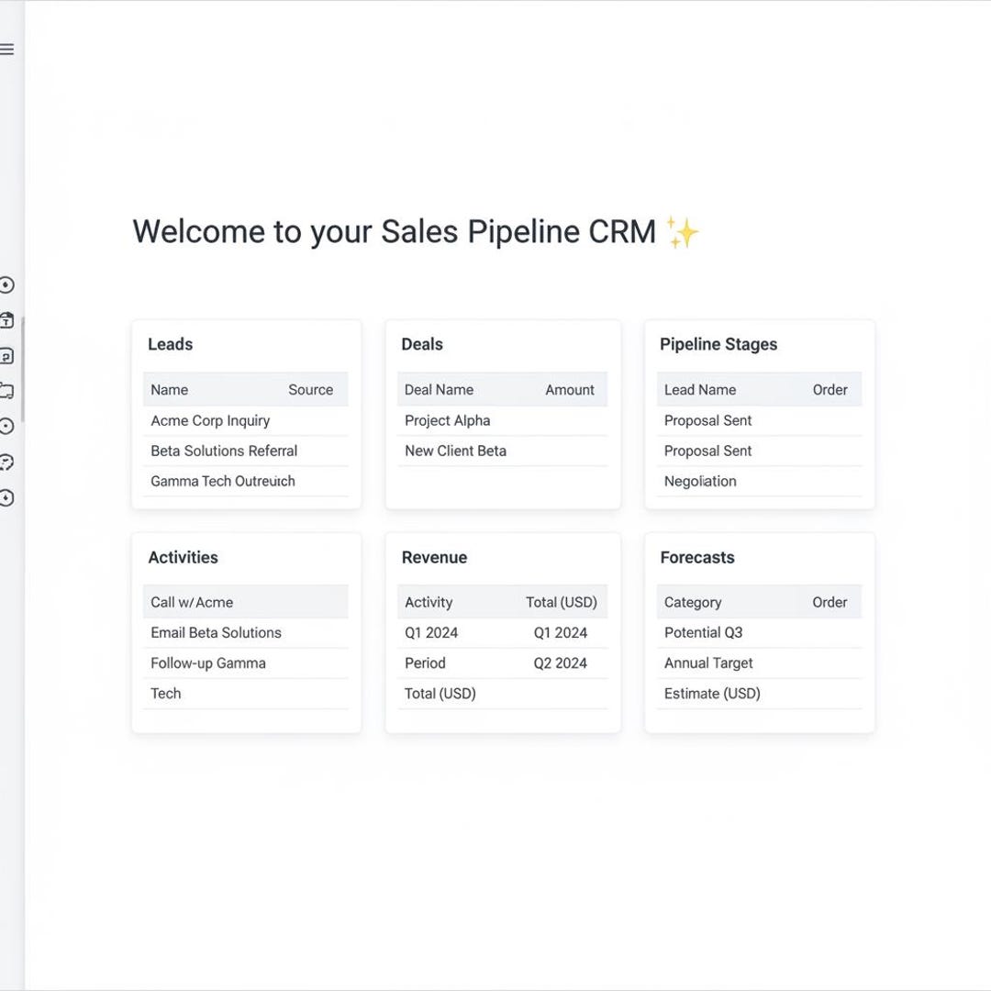
Task: Click the sidebar box icon marked with T
Action: coord(6,320)
